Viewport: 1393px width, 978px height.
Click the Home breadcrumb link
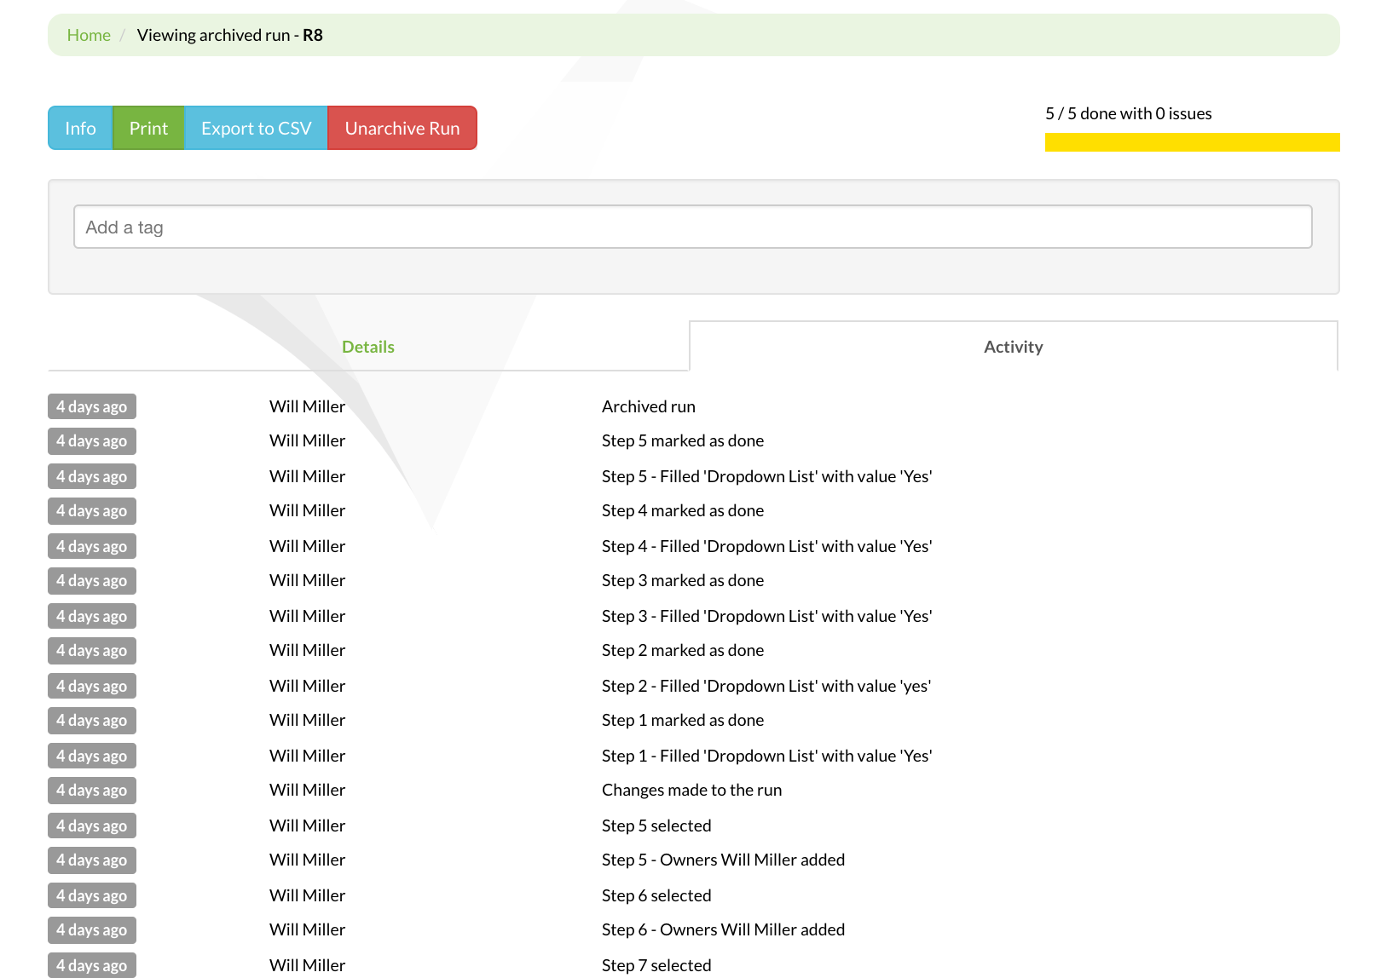(89, 35)
